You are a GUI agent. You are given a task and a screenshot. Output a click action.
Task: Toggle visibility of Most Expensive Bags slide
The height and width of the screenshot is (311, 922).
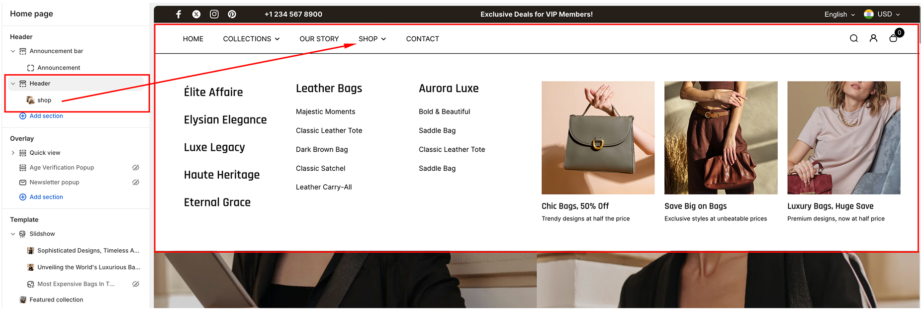click(x=136, y=284)
